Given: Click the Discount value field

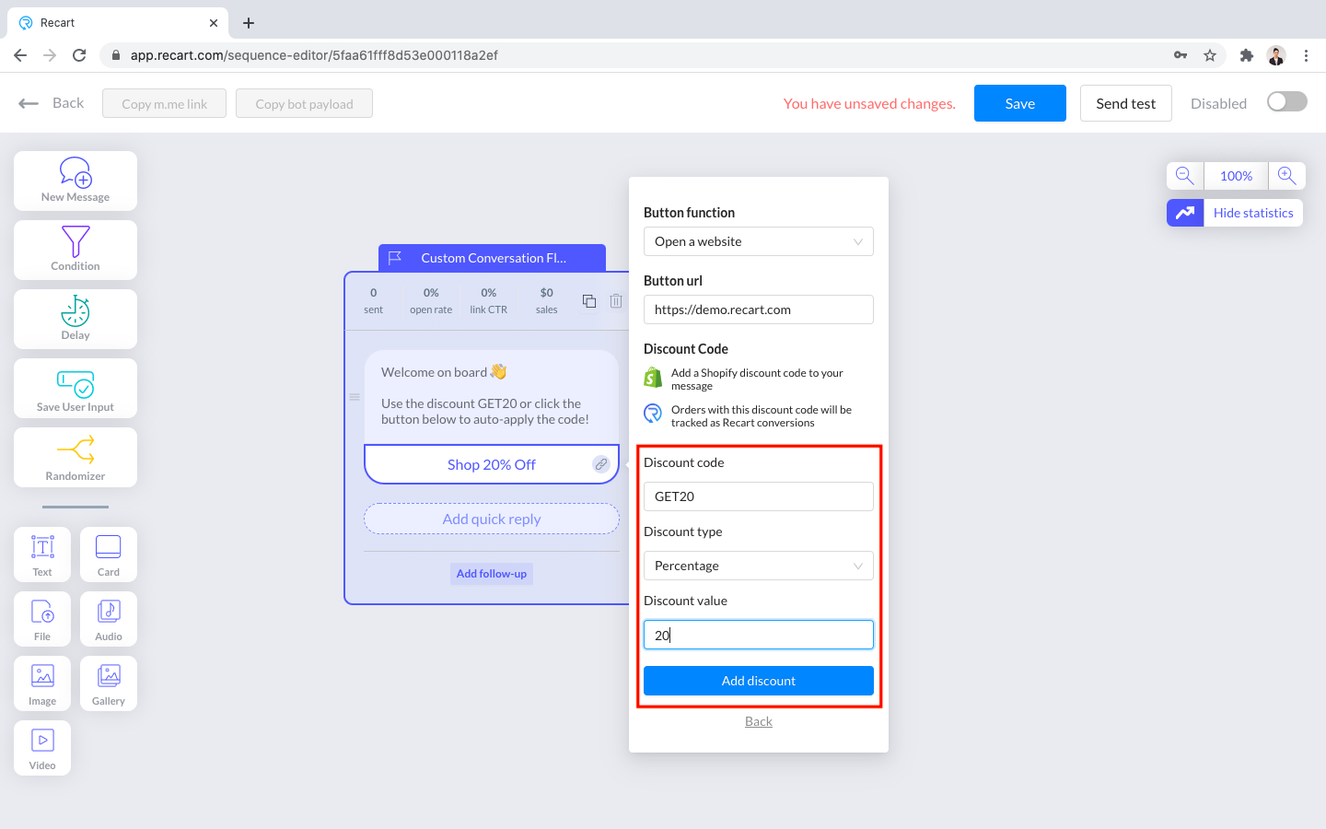Looking at the screenshot, I should tap(759, 635).
